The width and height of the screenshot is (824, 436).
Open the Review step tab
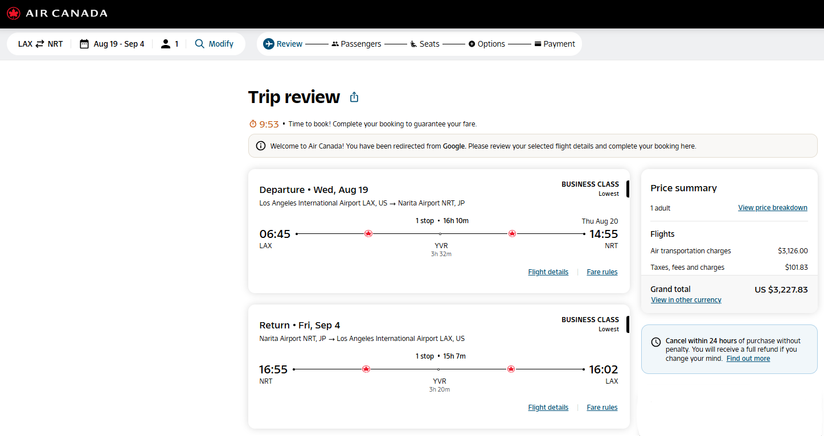283,44
